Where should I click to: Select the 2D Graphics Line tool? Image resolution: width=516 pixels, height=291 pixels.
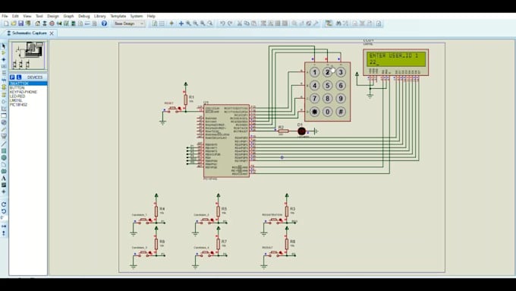coord(4,144)
